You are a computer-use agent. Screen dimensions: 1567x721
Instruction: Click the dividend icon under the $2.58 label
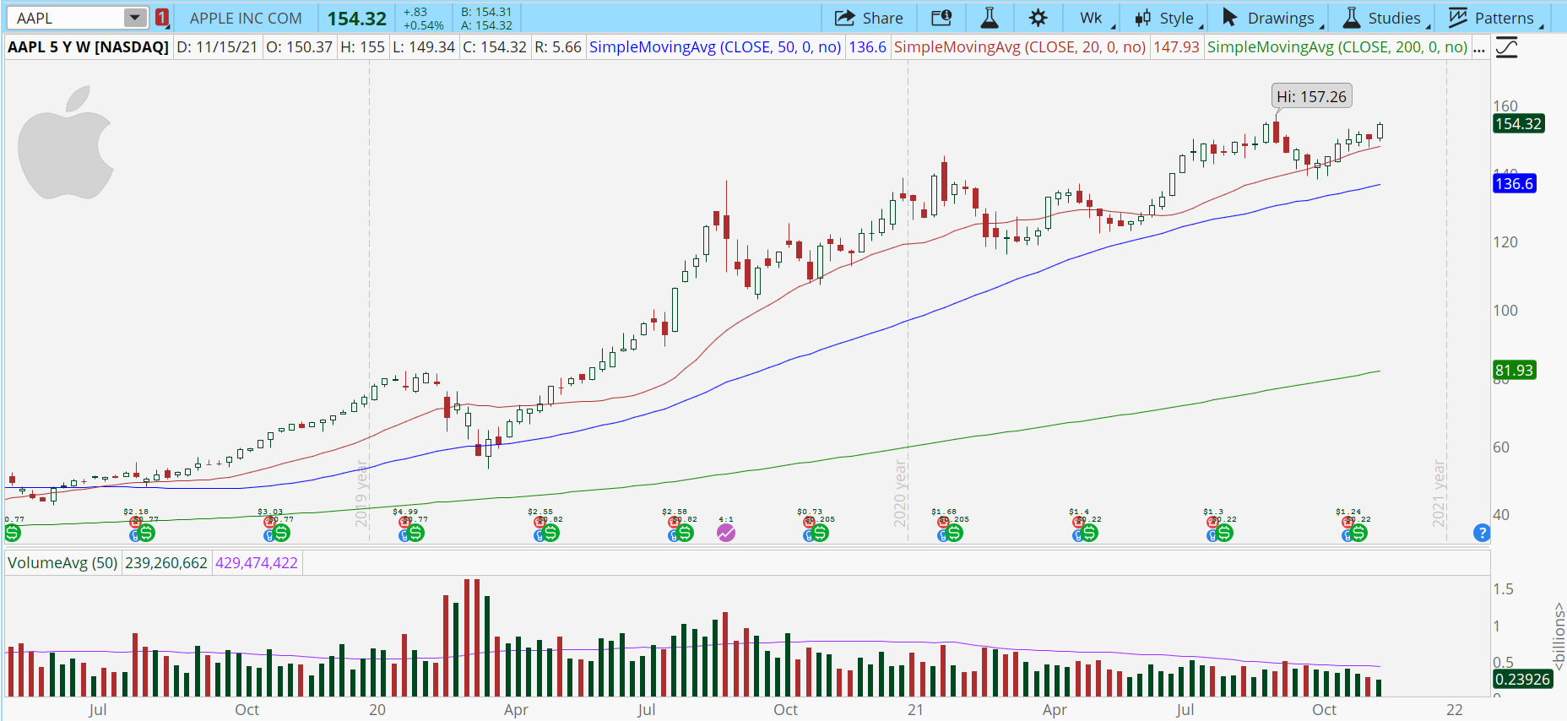click(x=685, y=533)
